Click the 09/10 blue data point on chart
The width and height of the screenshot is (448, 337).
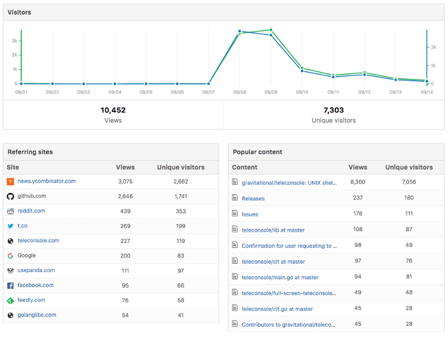[x=302, y=71]
